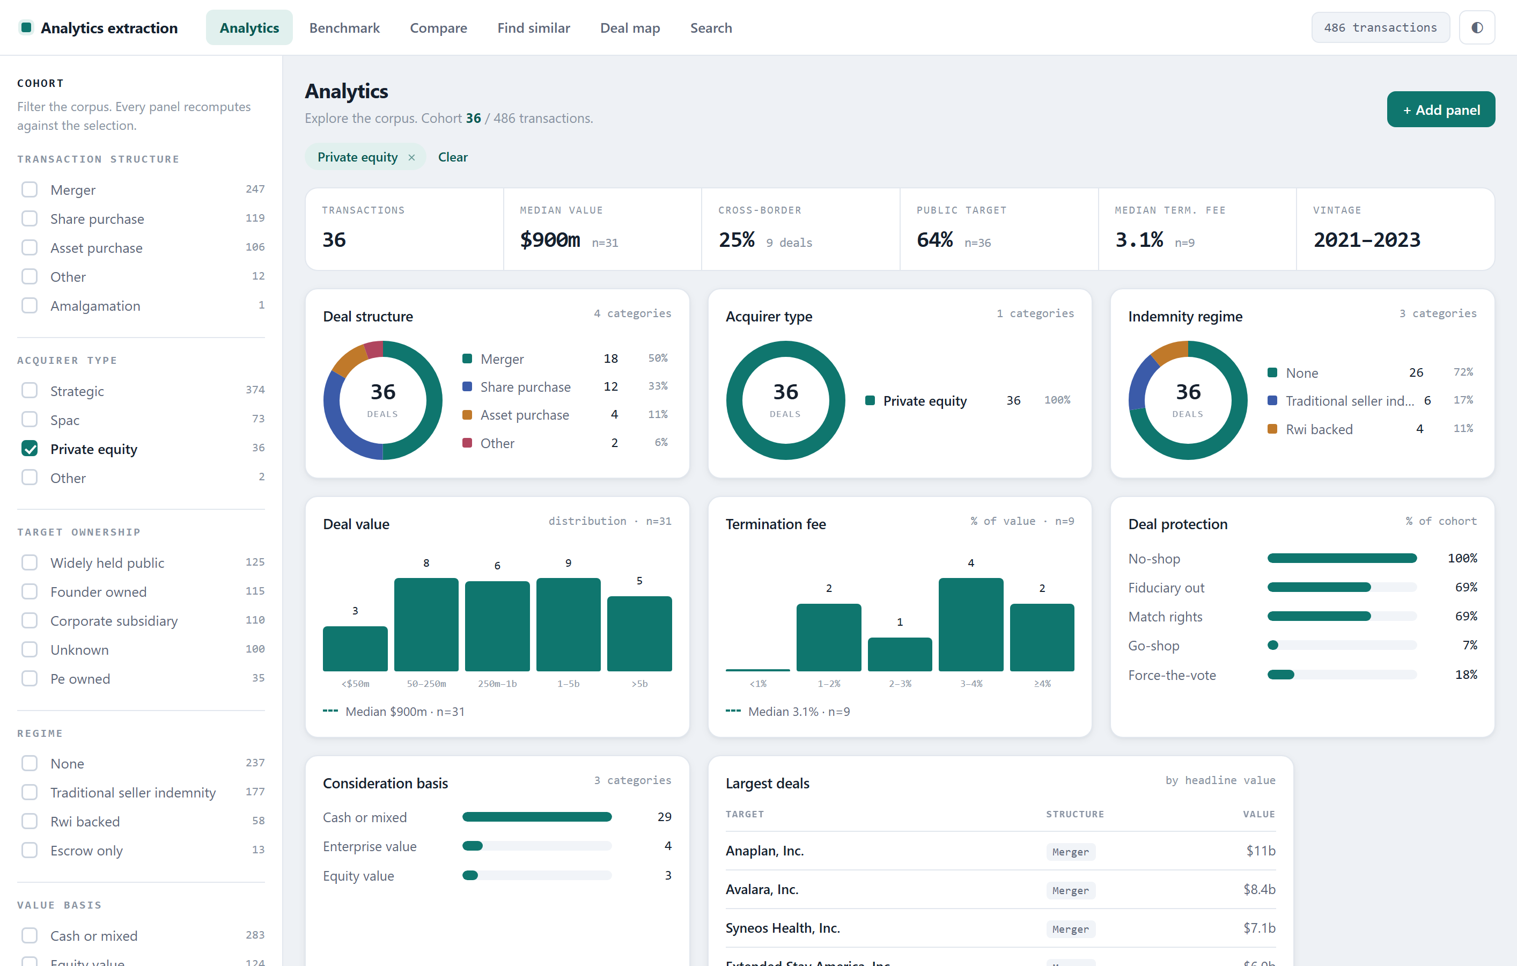Go to the Compare tab
Viewport: 1517px width, 966px height.
[438, 28]
